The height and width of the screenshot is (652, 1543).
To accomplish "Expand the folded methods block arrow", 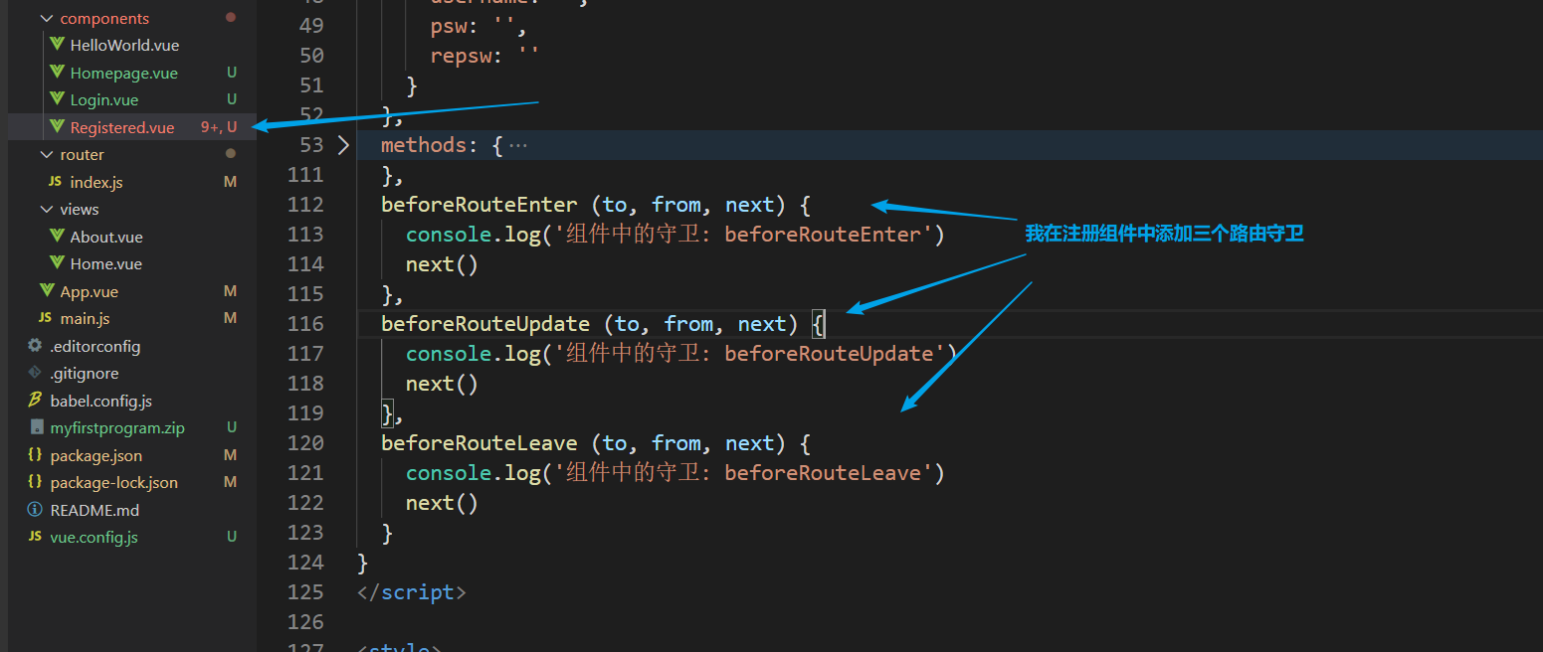I will 343,145.
